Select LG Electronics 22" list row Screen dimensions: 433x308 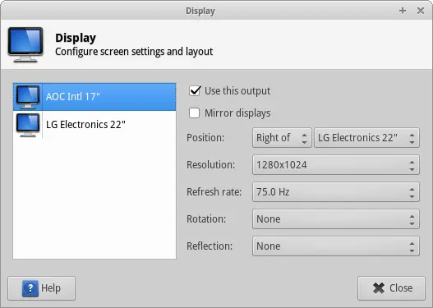94,125
